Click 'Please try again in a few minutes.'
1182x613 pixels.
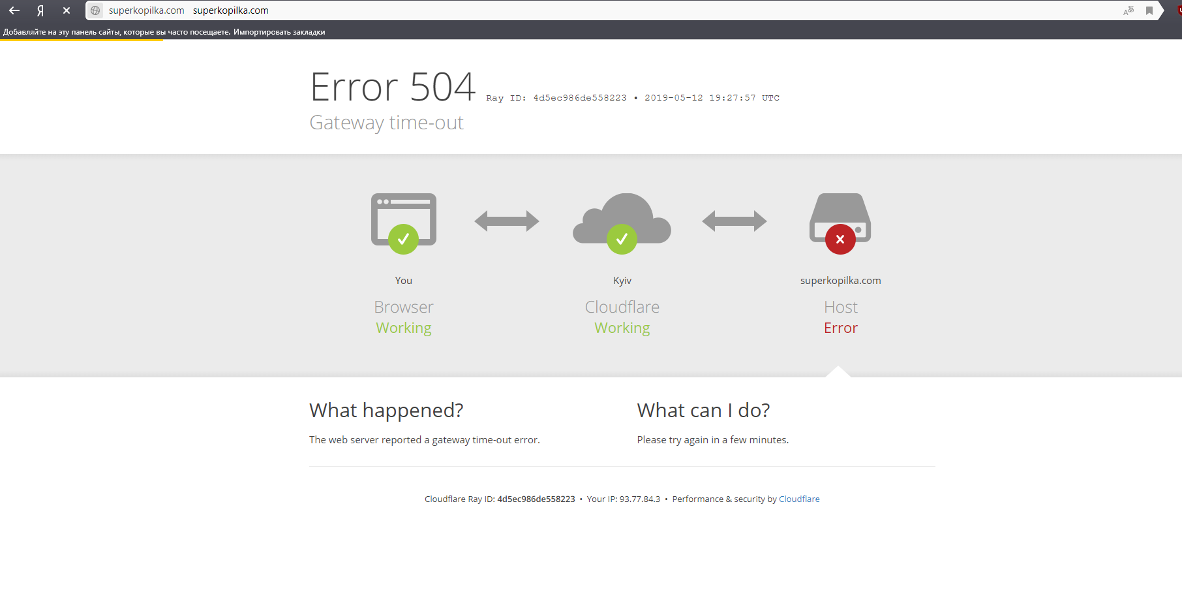pos(713,440)
